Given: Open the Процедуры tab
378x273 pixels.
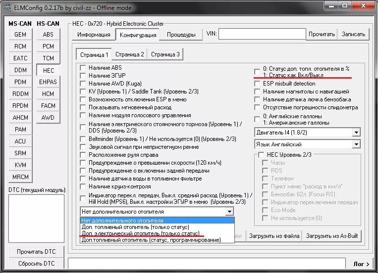Looking at the screenshot, I should 181,35.
